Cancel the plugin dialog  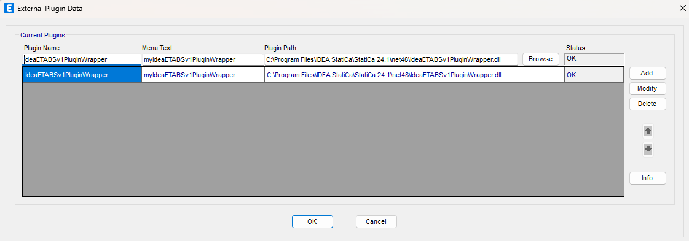pos(376,222)
